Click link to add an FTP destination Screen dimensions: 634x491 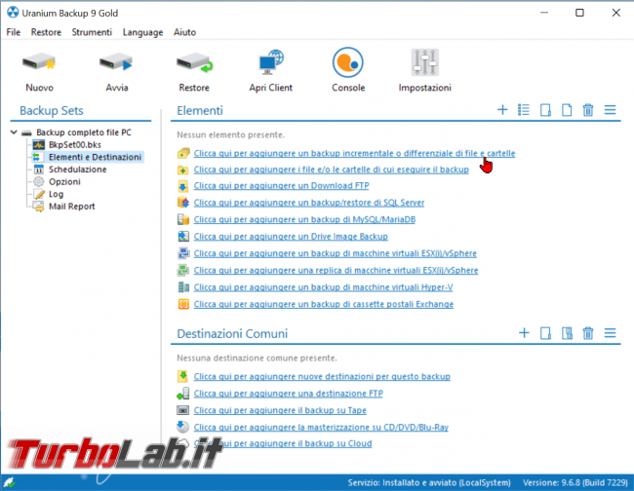coord(289,394)
